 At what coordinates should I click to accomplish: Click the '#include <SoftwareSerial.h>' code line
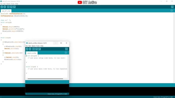(13, 14)
